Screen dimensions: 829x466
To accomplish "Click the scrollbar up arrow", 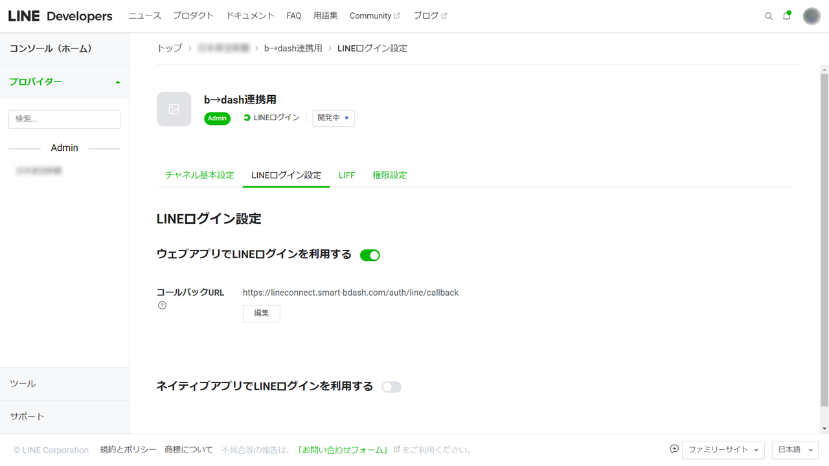I will point(824,69).
